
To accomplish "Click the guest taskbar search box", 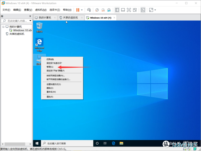I will [67, 143].
